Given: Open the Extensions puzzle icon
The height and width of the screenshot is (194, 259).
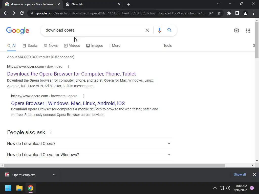Looking at the screenshot, I should tap(229, 13).
